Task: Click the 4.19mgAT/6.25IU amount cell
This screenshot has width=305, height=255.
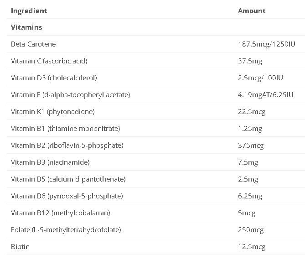Action: [265, 95]
